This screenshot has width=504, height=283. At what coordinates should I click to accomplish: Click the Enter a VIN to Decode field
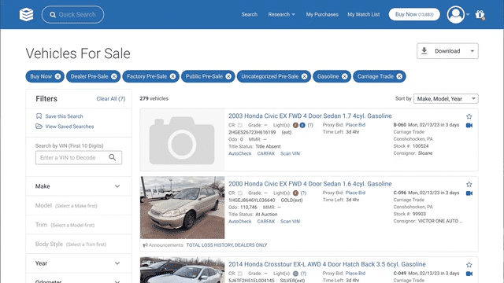tap(79, 157)
